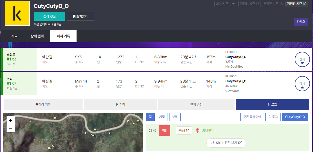Toggle the 부활 filter
The image size is (313, 152).
pos(175,117)
